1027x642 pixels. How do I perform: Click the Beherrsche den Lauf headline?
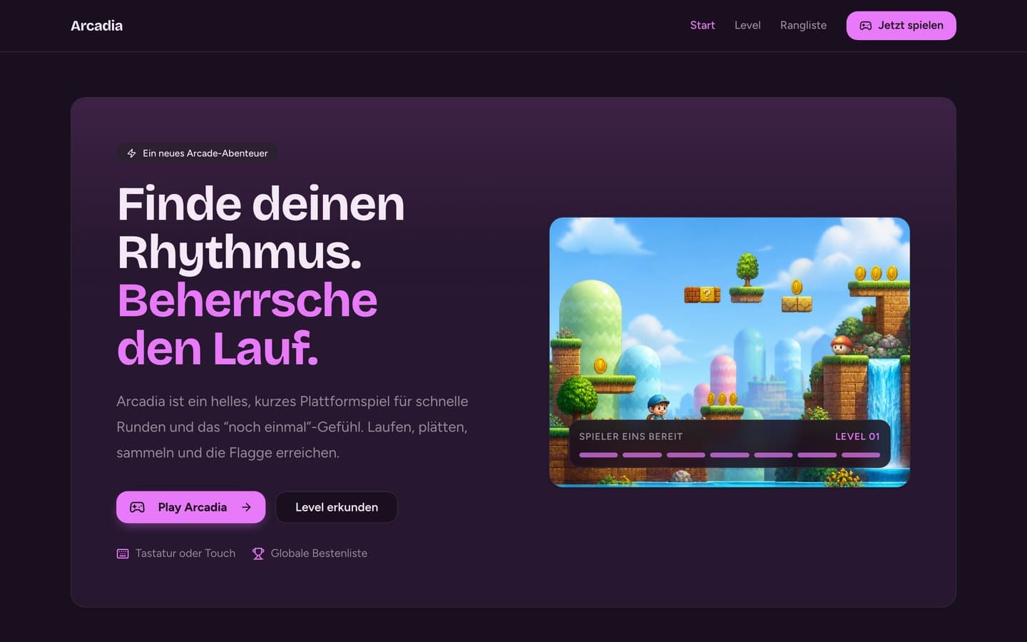(x=247, y=325)
